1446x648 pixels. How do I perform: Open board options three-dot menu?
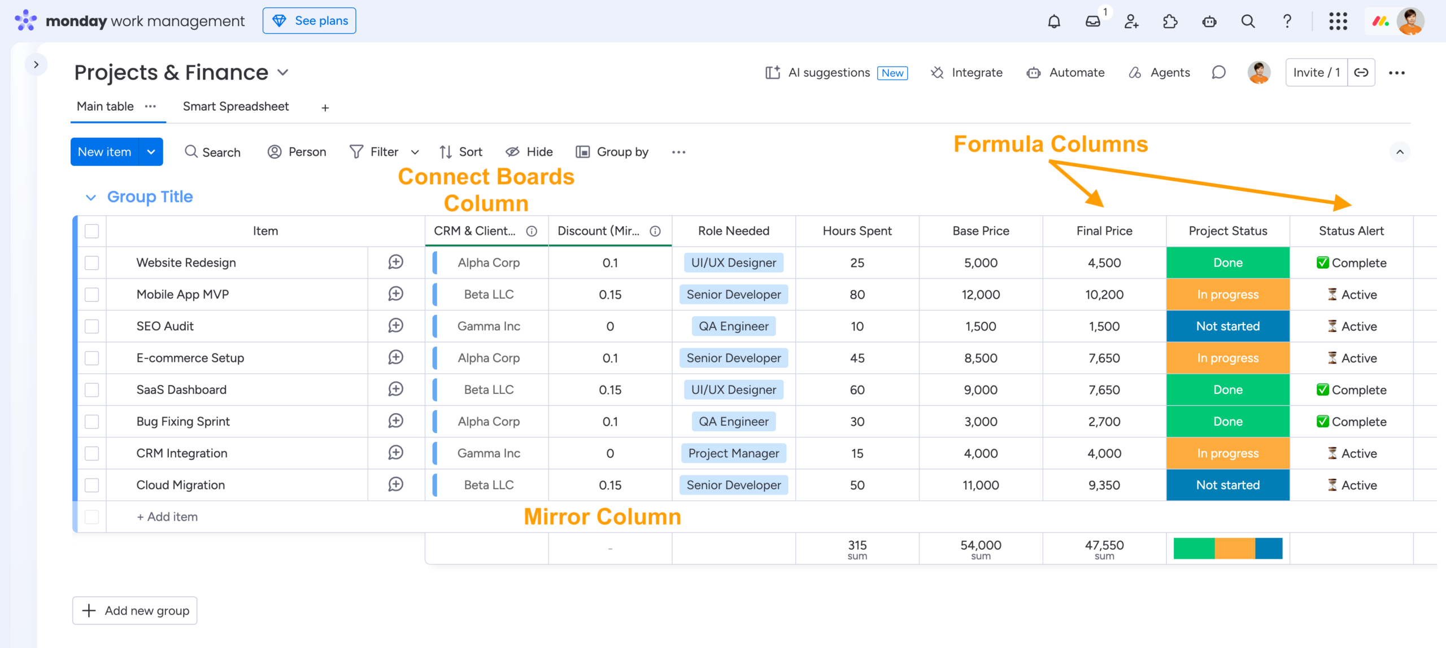(1397, 72)
